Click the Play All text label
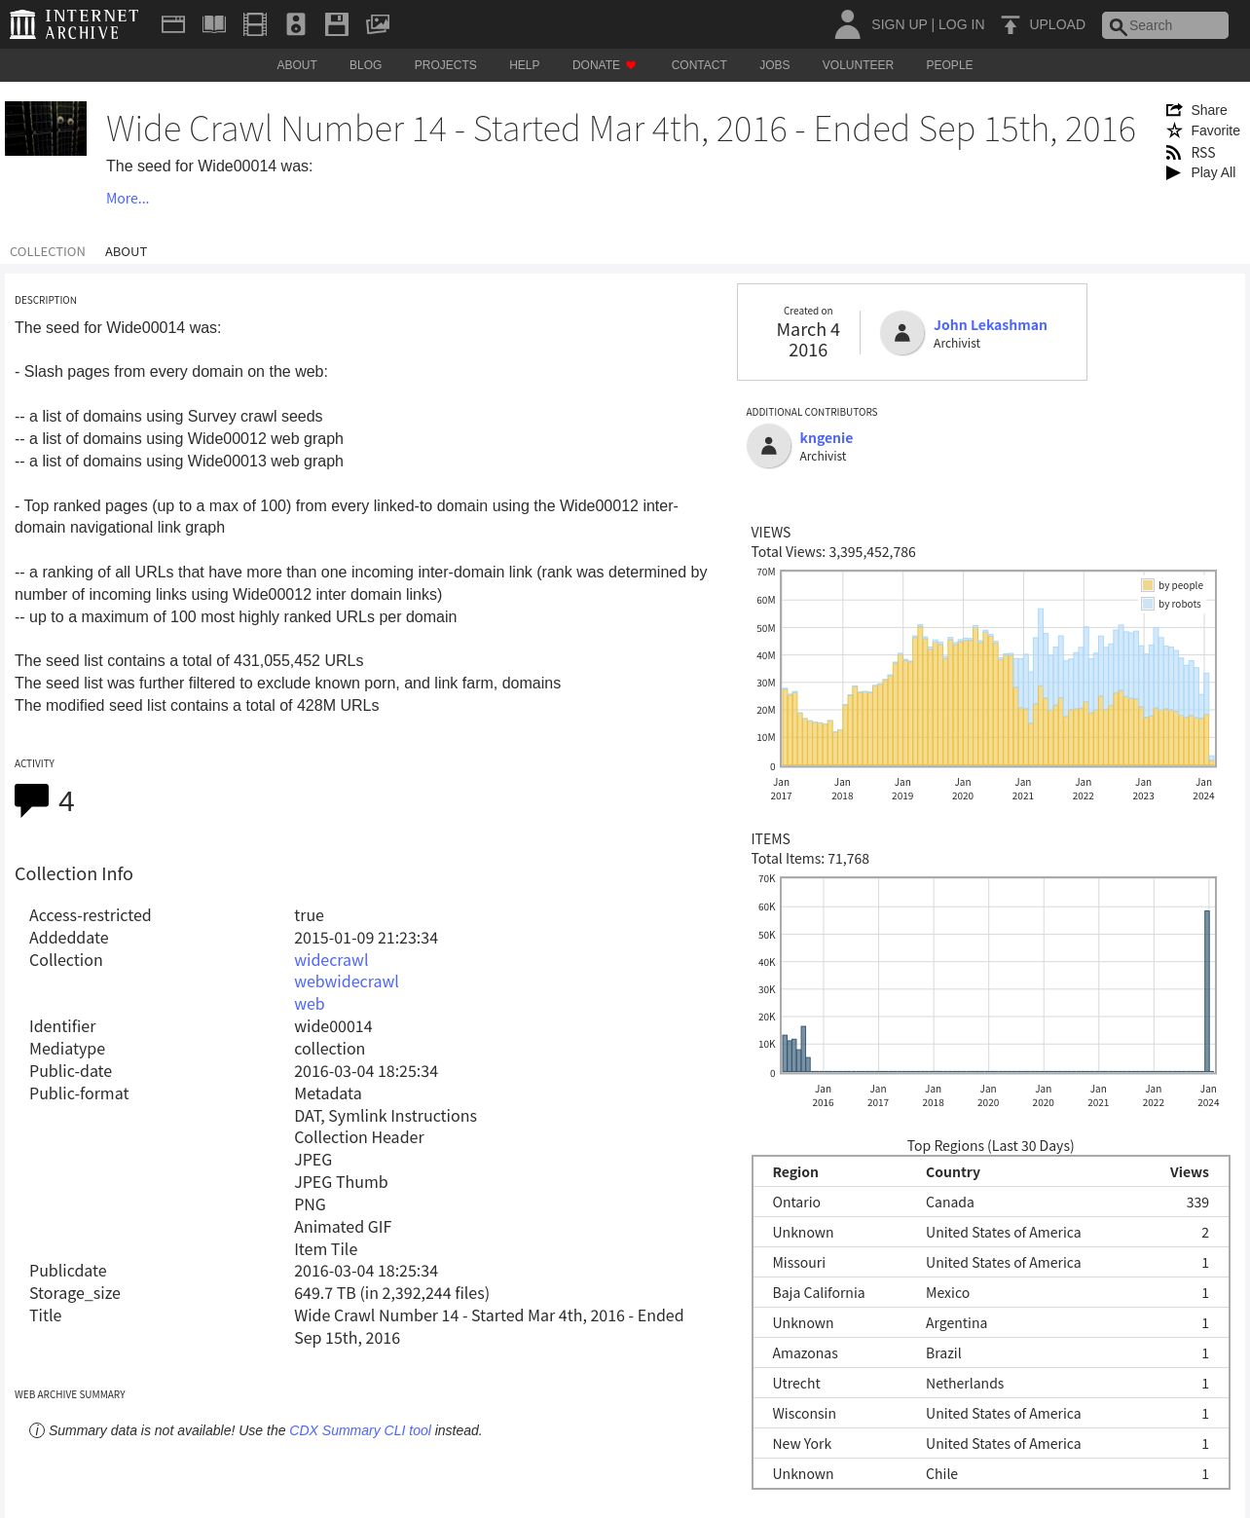 tap(1213, 172)
